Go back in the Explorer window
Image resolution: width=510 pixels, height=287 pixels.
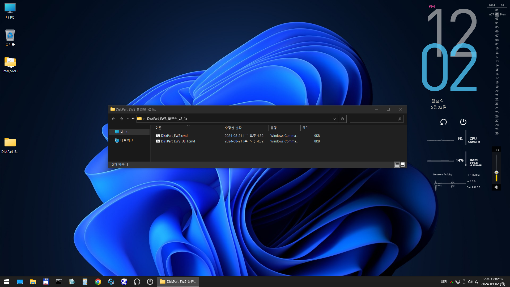coord(113,119)
